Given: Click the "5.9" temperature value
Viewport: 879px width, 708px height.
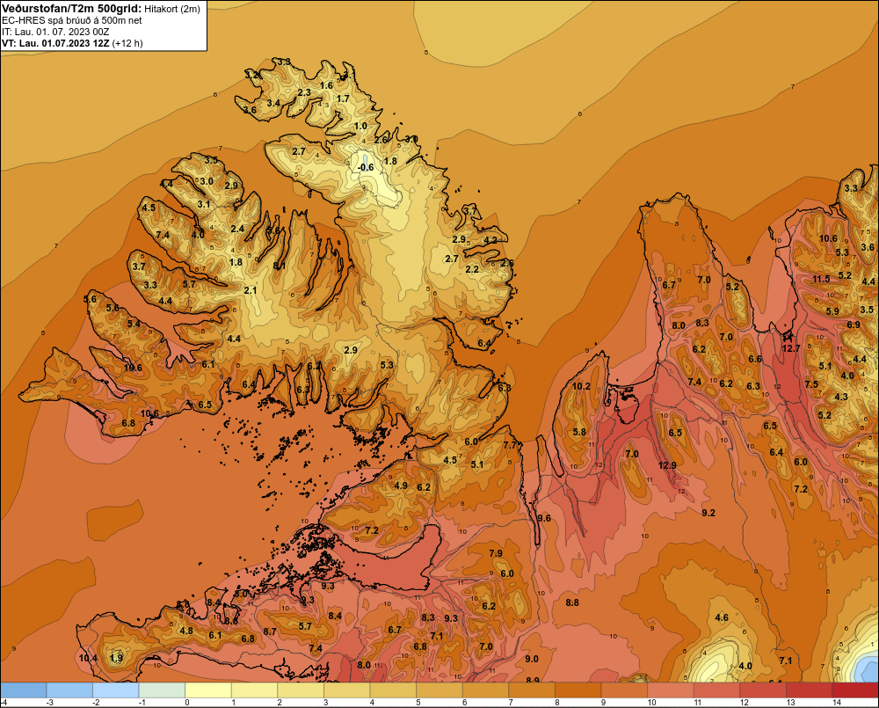Looking at the screenshot, I should click(832, 311).
